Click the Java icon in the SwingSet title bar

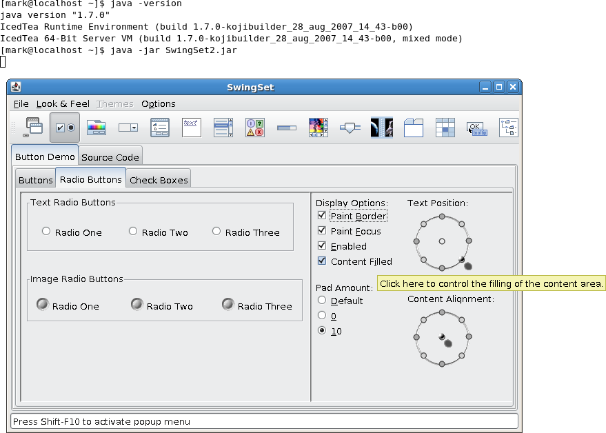pos(16,87)
